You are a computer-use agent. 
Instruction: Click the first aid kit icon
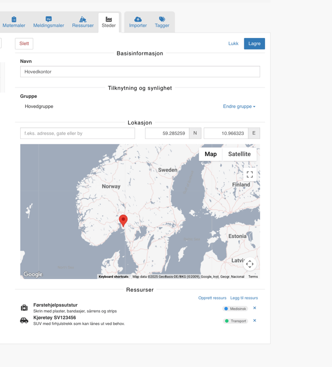(x=24, y=308)
